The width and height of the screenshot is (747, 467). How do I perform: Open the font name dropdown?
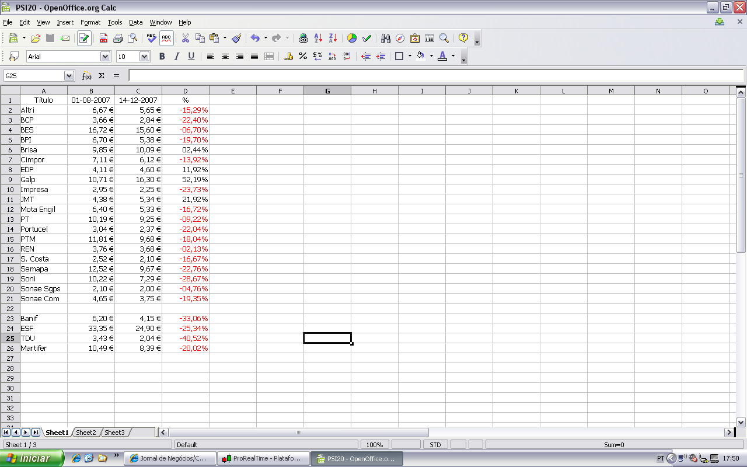click(106, 57)
